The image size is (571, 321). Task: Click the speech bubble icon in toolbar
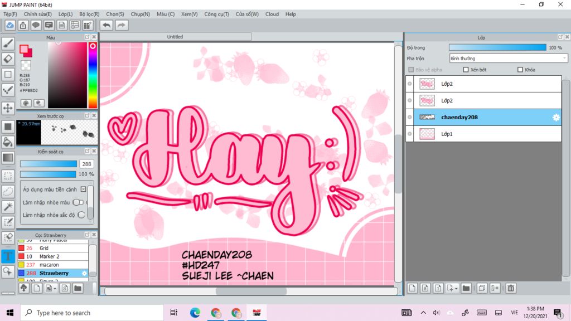36,25
